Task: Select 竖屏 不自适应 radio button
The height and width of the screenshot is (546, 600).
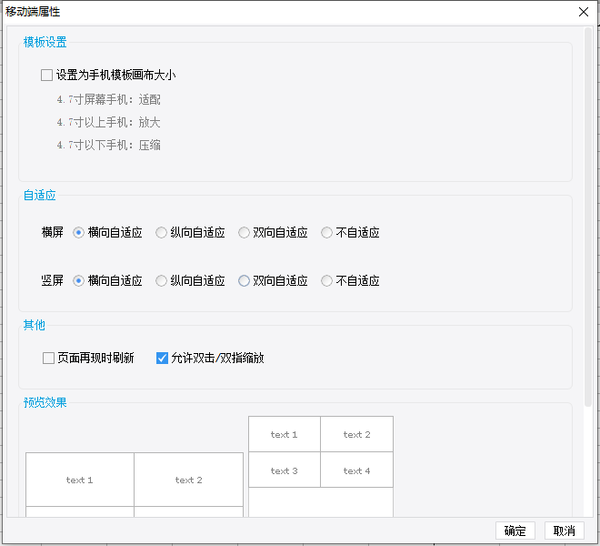Action: [x=326, y=281]
